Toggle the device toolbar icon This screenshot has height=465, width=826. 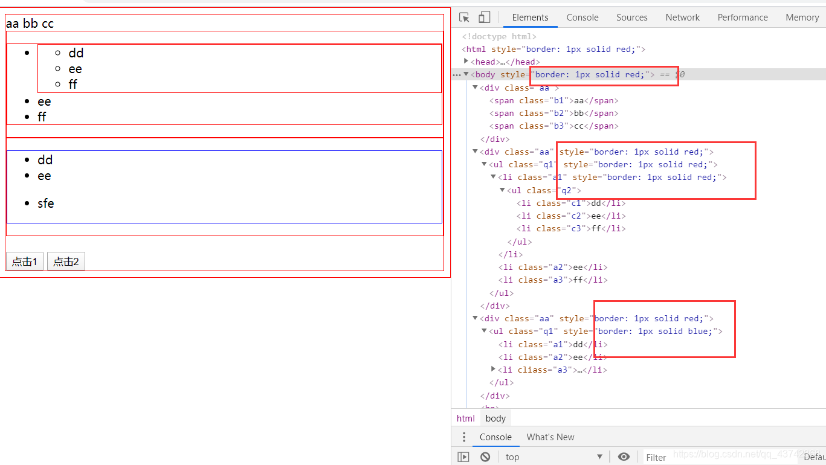[484, 18]
